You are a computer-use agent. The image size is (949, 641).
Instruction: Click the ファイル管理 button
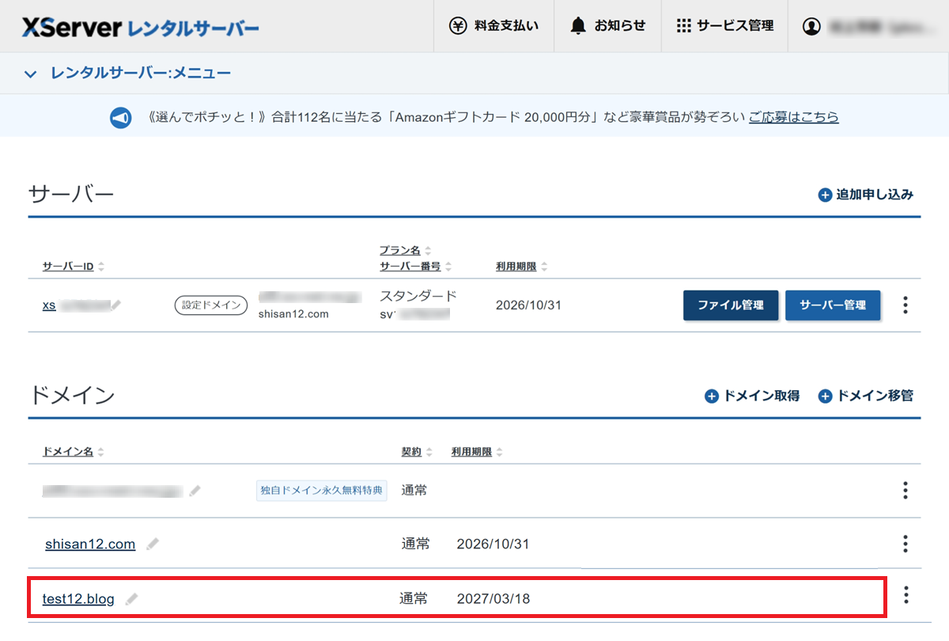tap(730, 305)
